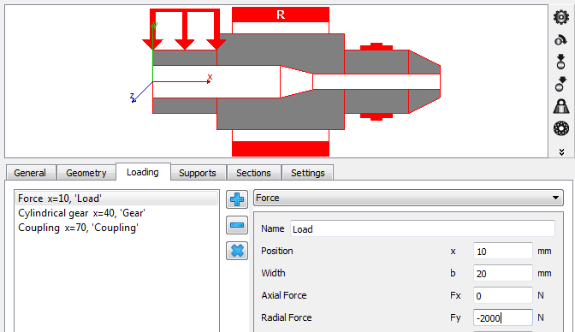Clear all loads with blue X button
Viewport: 575px width, 332px height.
pyautogui.click(x=237, y=251)
